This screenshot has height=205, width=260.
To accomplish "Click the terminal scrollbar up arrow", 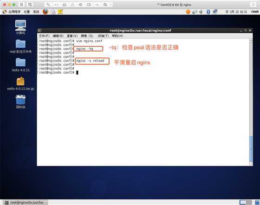I will coord(251,40).
